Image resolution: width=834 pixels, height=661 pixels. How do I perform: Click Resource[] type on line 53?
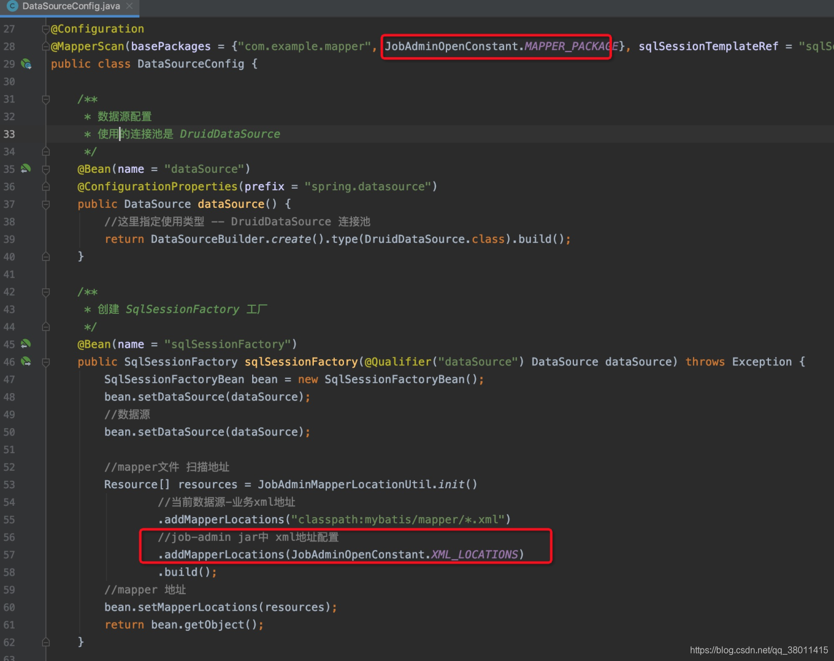(137, 485)
